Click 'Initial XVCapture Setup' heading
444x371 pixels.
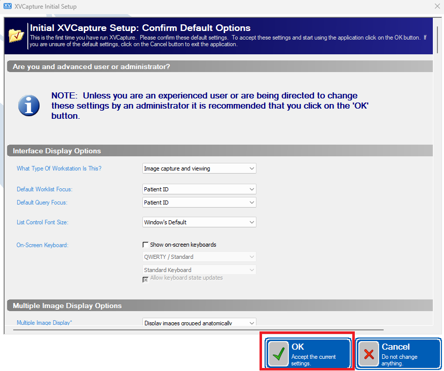point(140,28)
